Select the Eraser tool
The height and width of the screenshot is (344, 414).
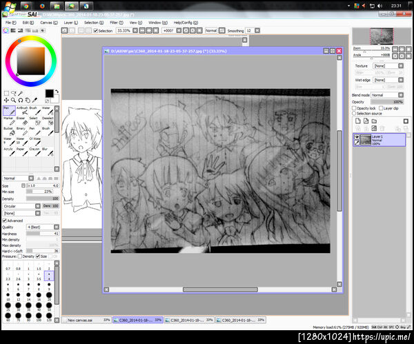[x=22, y=121]
